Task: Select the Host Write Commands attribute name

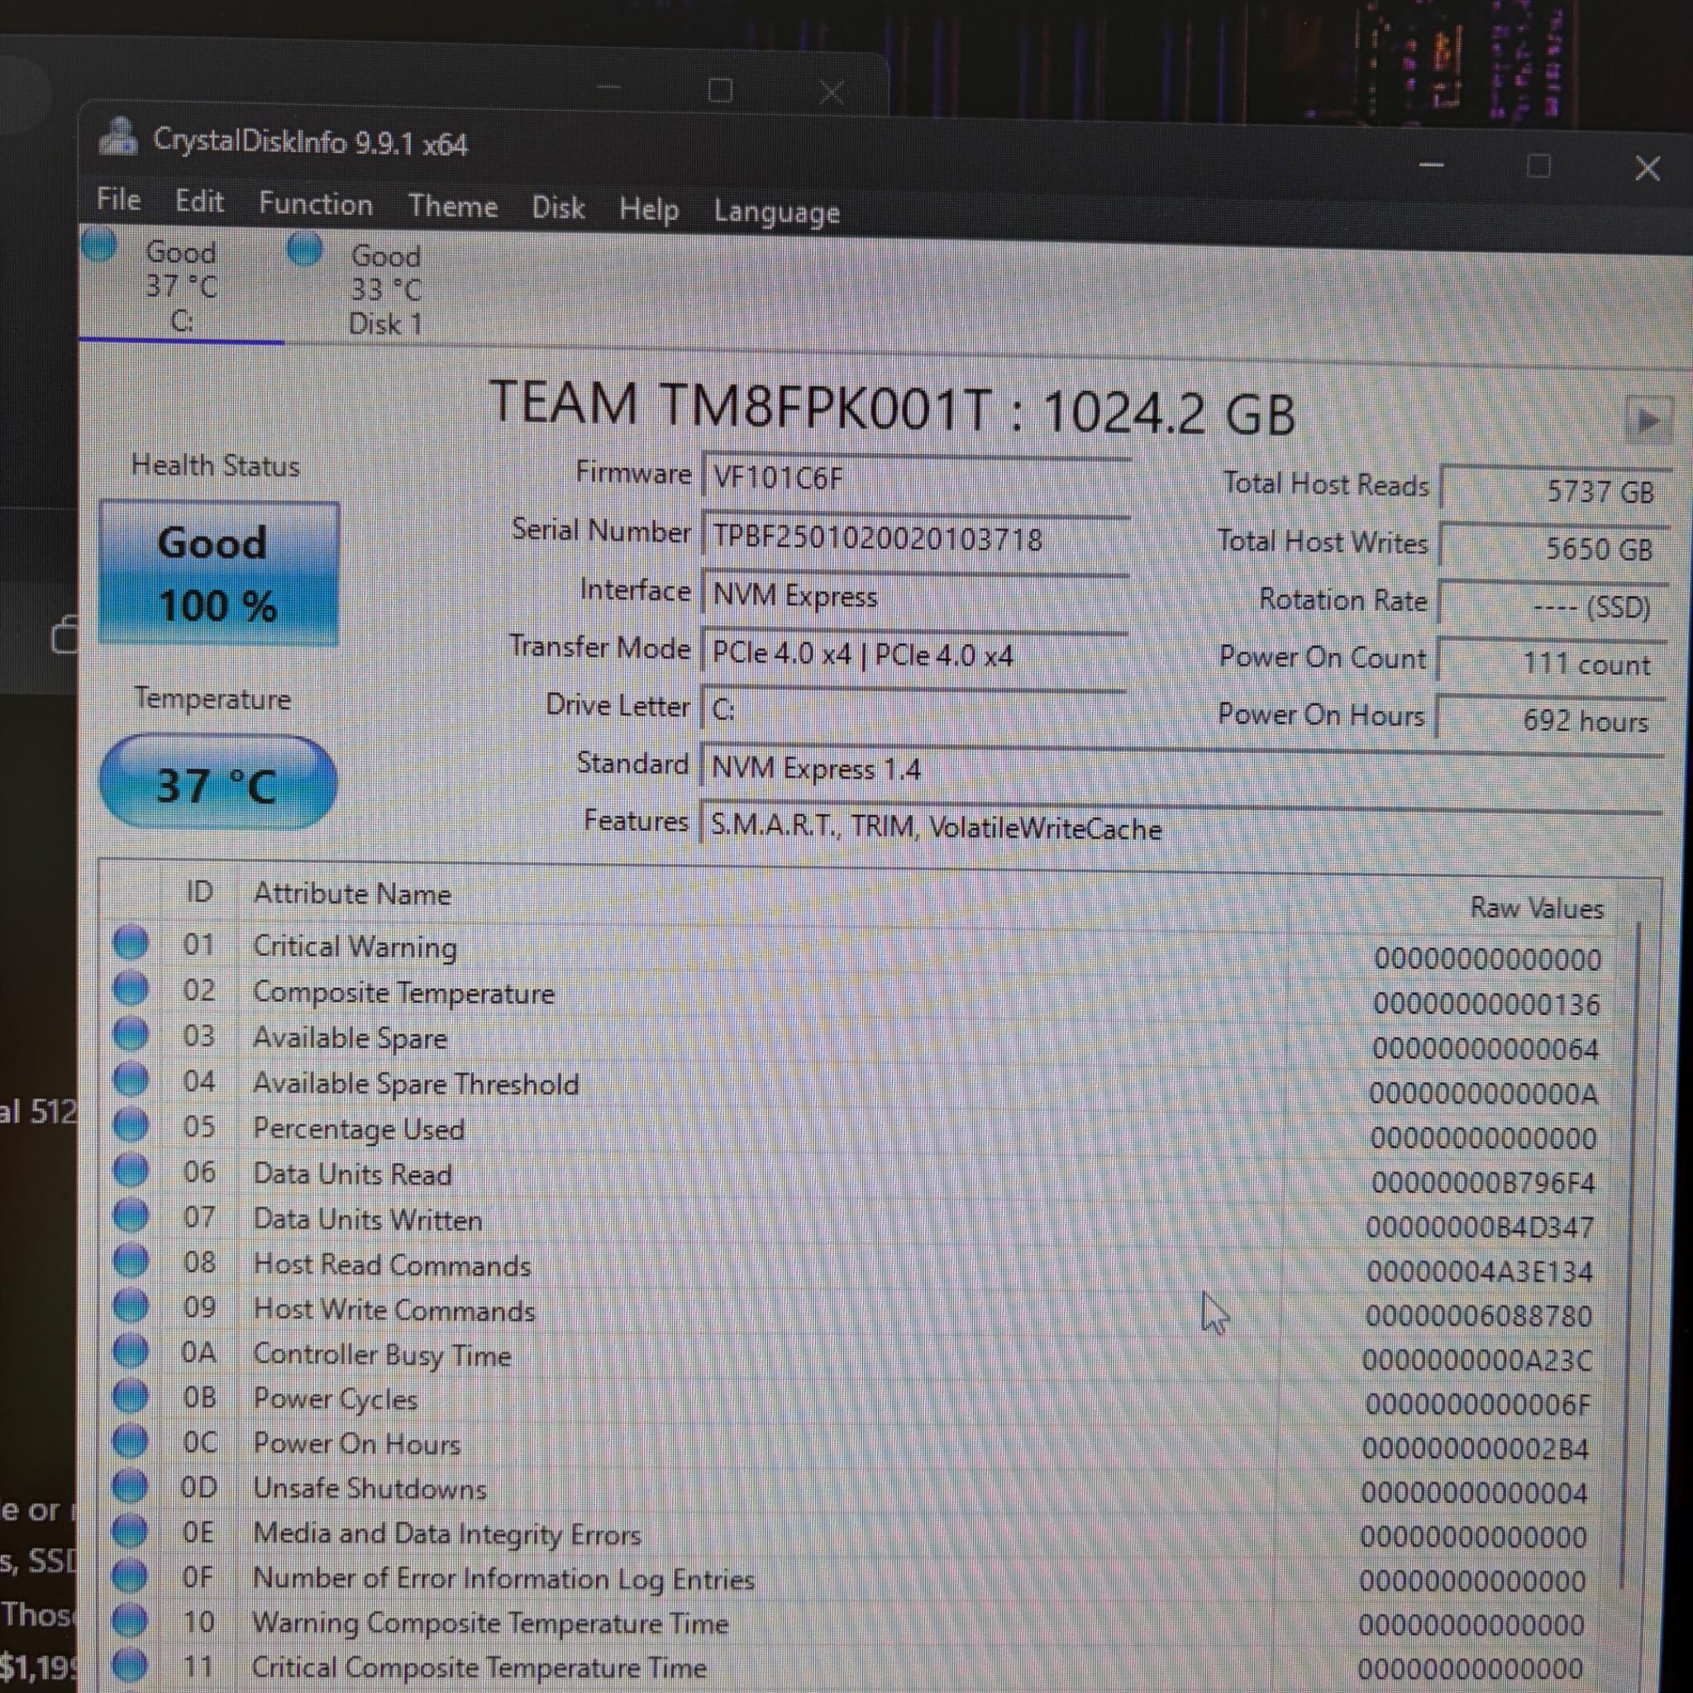Action: [394, 1310]
